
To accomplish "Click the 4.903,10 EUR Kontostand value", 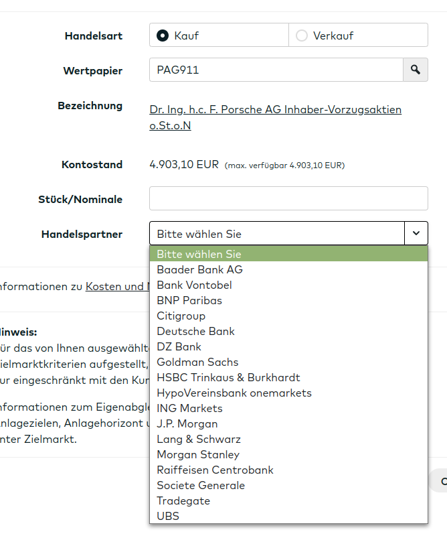I will 184,165.
